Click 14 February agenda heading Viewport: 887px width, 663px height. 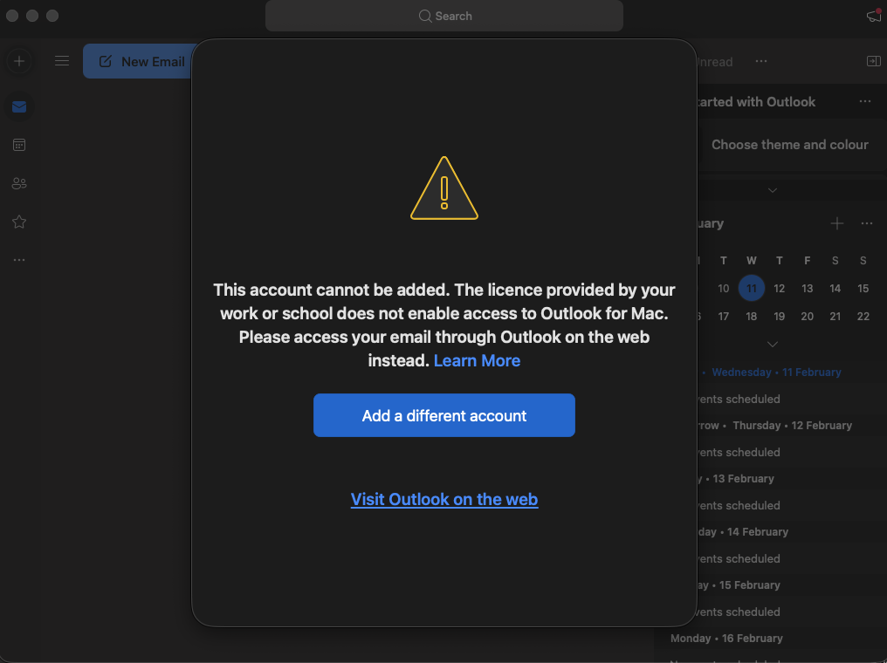click(x=758, y=532)
